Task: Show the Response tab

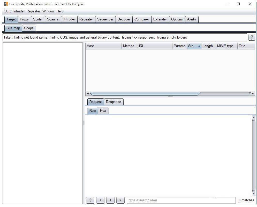Action: click(113, 102)
